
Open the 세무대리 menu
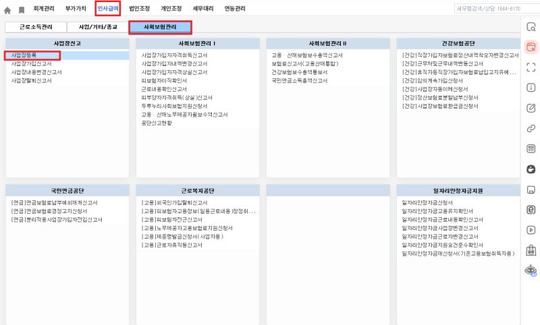pyautogui.click(x=203, y=9)
